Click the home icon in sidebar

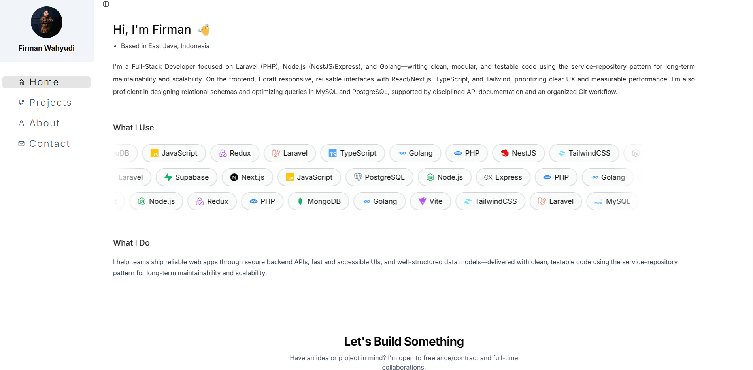coord(21,82)
